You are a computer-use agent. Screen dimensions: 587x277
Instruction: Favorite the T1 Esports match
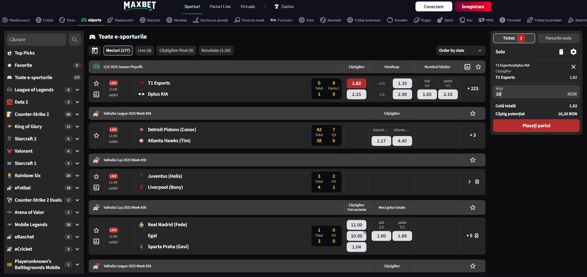96,83
